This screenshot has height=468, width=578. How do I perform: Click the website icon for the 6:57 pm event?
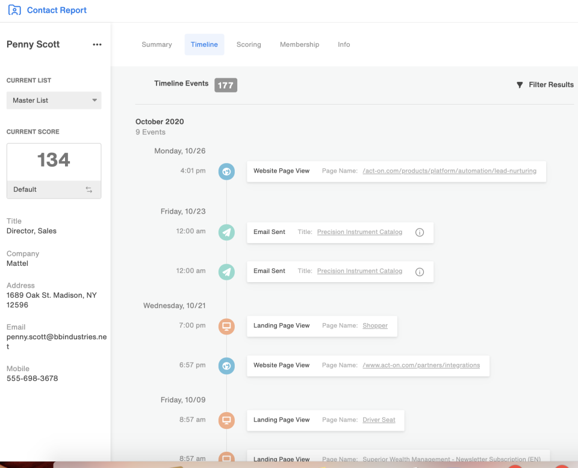pos(226,366)
